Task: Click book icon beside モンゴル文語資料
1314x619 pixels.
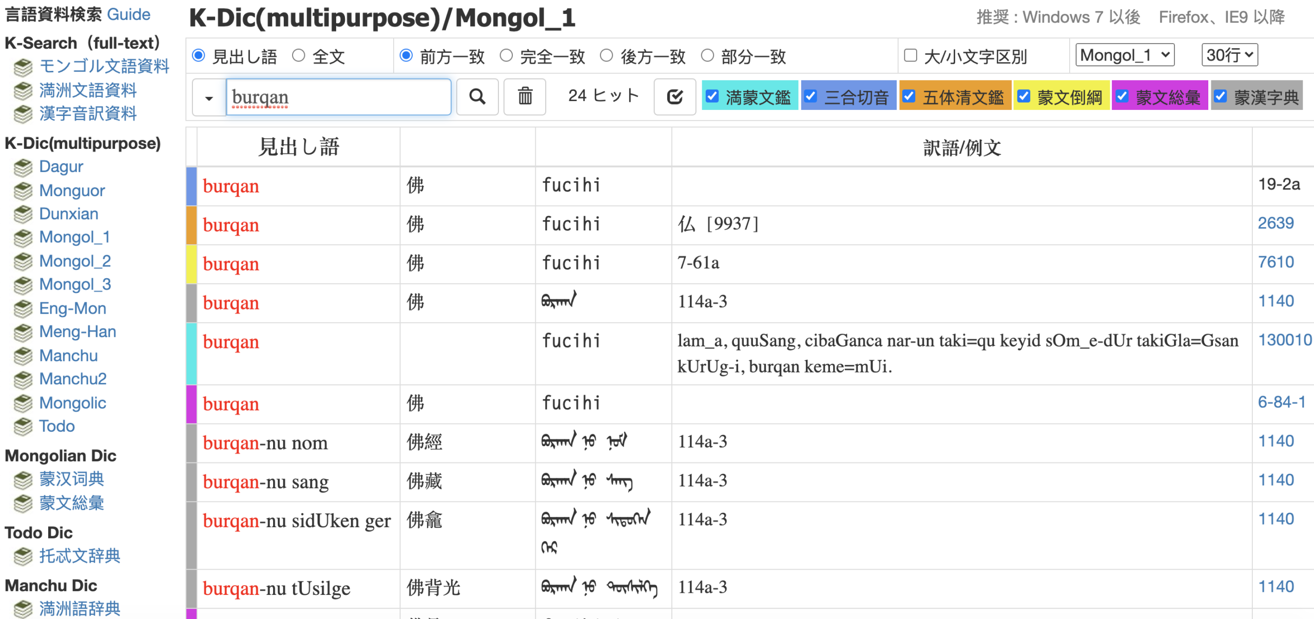Action: point(23,67)
